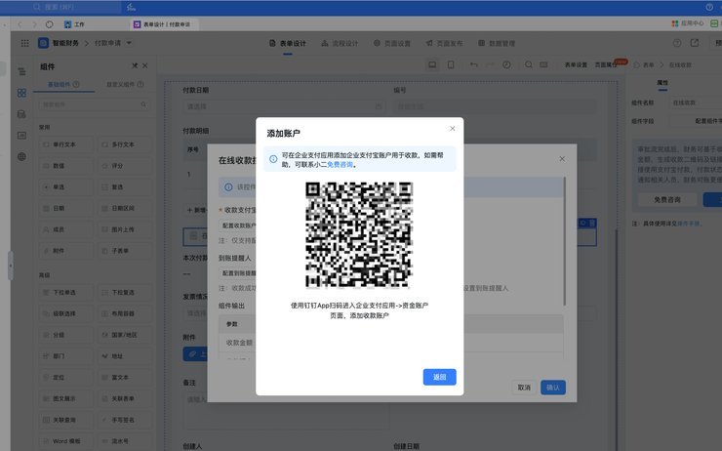The width and height of the screenshot is (722, 451).
Task: Open 页面属性 in the toolbar
Action: click(606, 65)
